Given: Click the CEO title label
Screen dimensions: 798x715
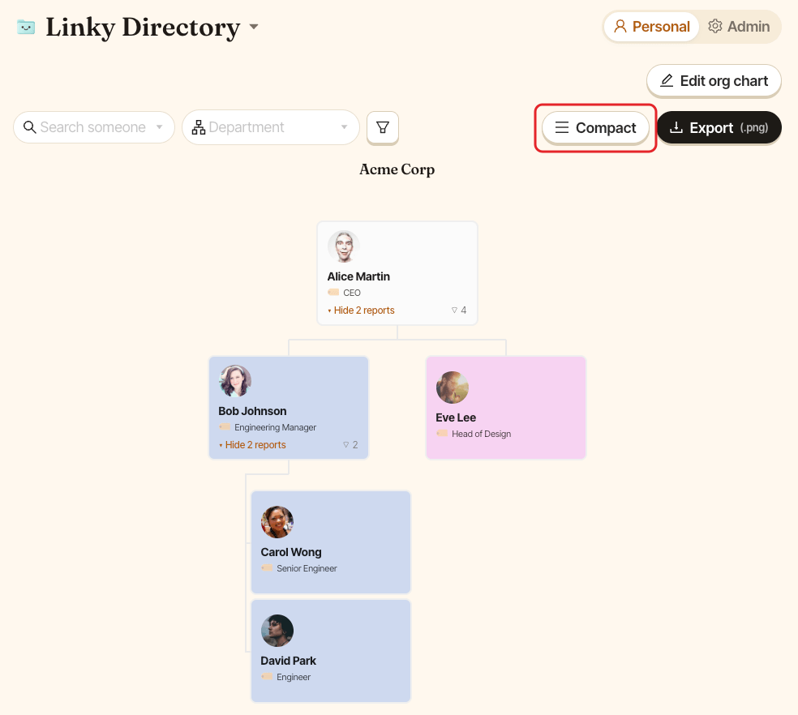Looking at the screenshot, I should point(352,293).
